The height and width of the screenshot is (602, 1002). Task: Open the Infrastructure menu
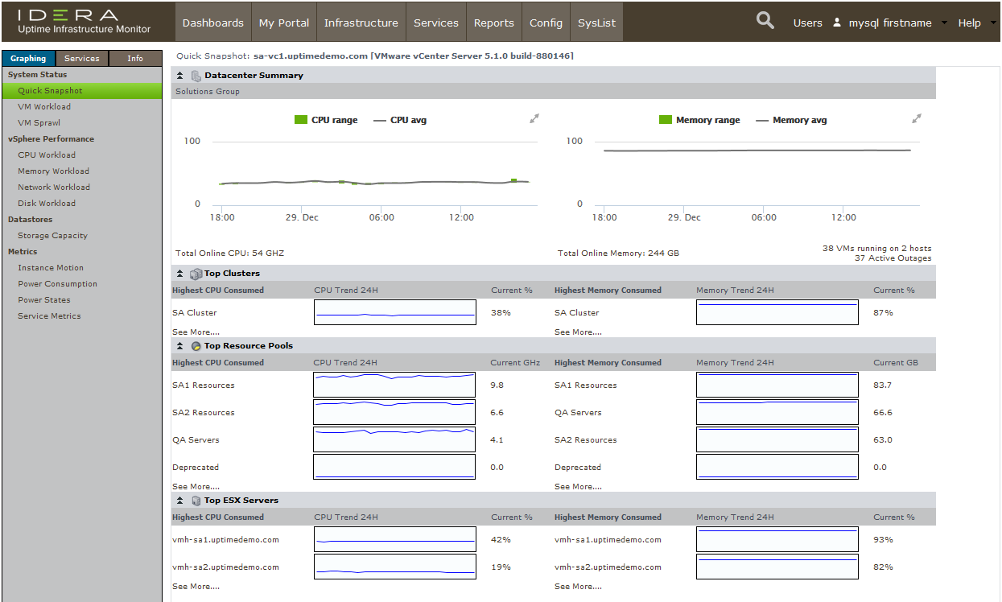(361, 23)
